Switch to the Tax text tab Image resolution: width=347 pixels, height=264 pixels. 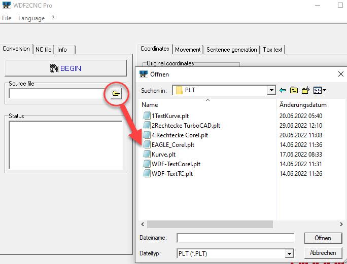click(x=272, y=50)
